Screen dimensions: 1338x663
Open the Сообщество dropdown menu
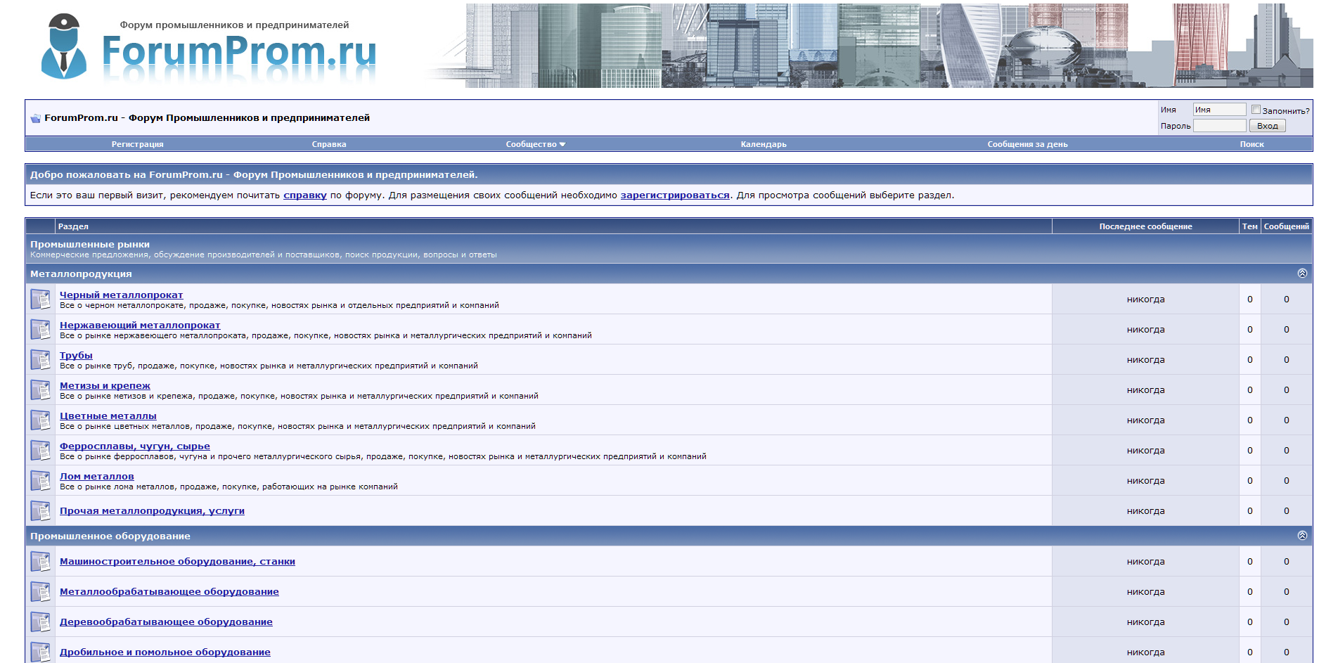click(535, 143)
